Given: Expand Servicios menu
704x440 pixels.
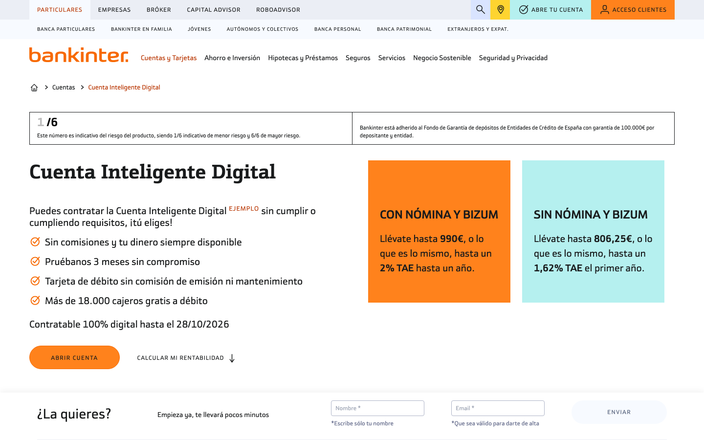Looking at the screenshot, I should point(392,58).
